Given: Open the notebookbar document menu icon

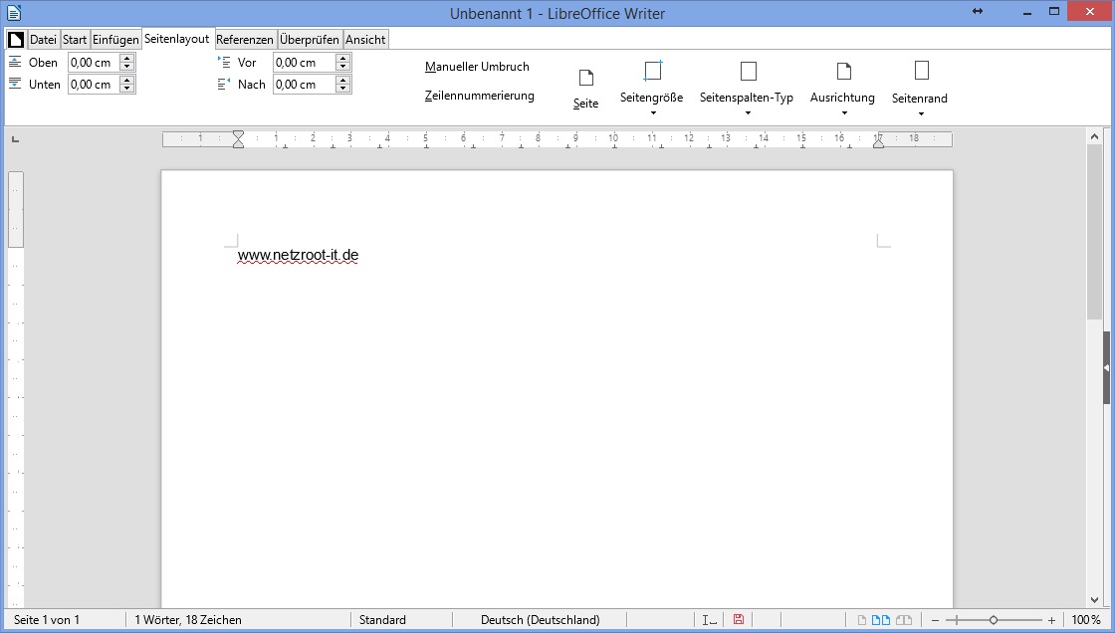Looking at the screenshot, I should point(16,39).
